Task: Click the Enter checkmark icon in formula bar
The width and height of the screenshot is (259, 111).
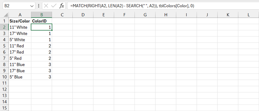Action: (x=54, y=6)
